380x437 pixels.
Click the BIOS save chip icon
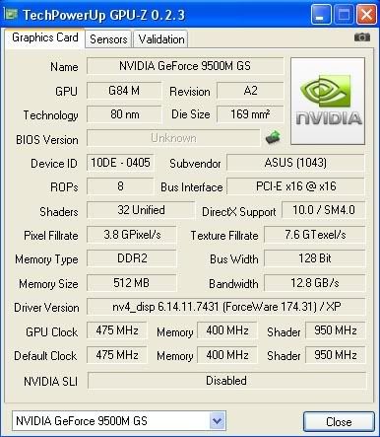[x=273, y=137]
